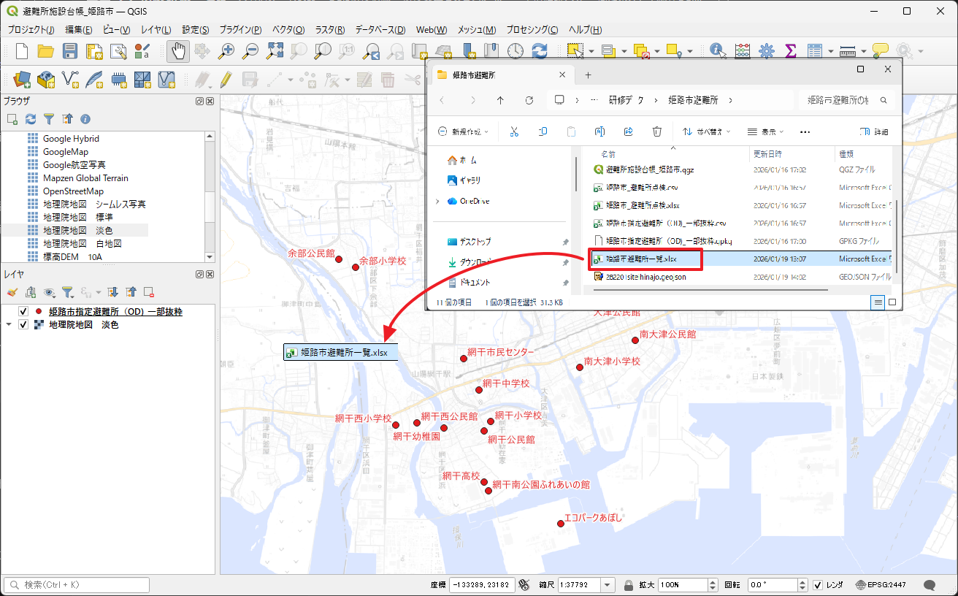Click Refresh icon in Browser panel

(x=31, y=119)
